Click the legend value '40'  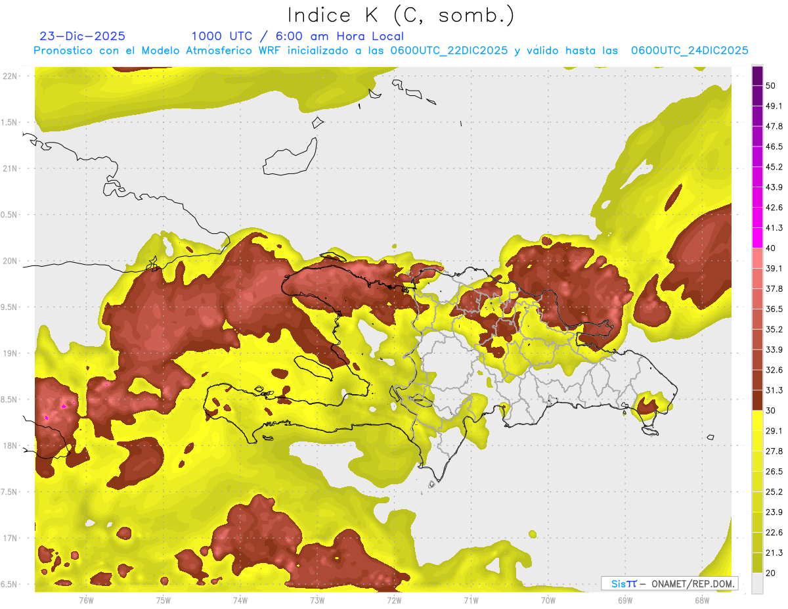point(770,248)
